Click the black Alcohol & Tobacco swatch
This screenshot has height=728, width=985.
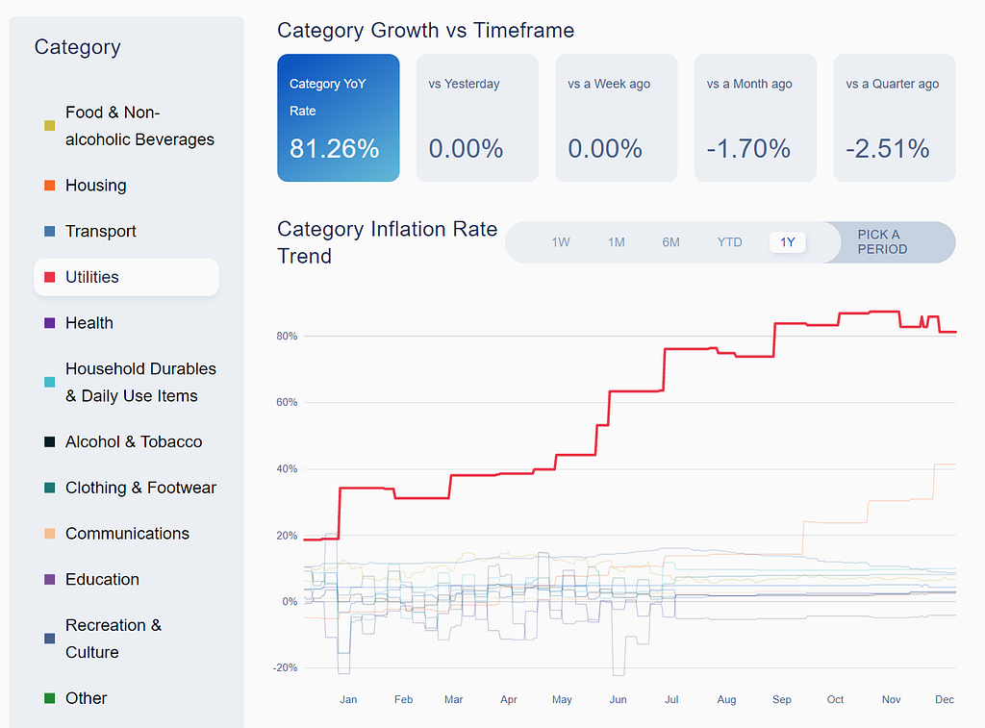pos(50,441)
